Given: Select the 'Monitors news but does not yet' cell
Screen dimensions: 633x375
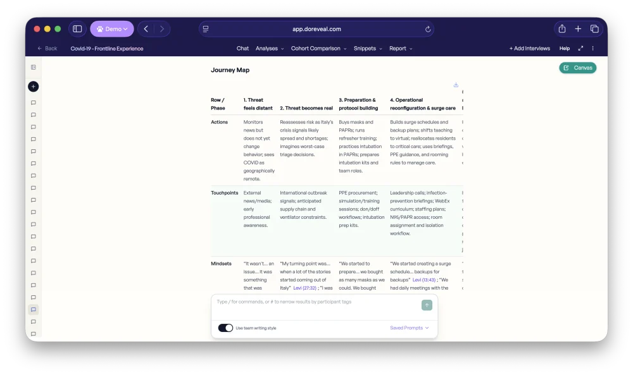Looking at the screenshot, I should click(x=259, y=151).
